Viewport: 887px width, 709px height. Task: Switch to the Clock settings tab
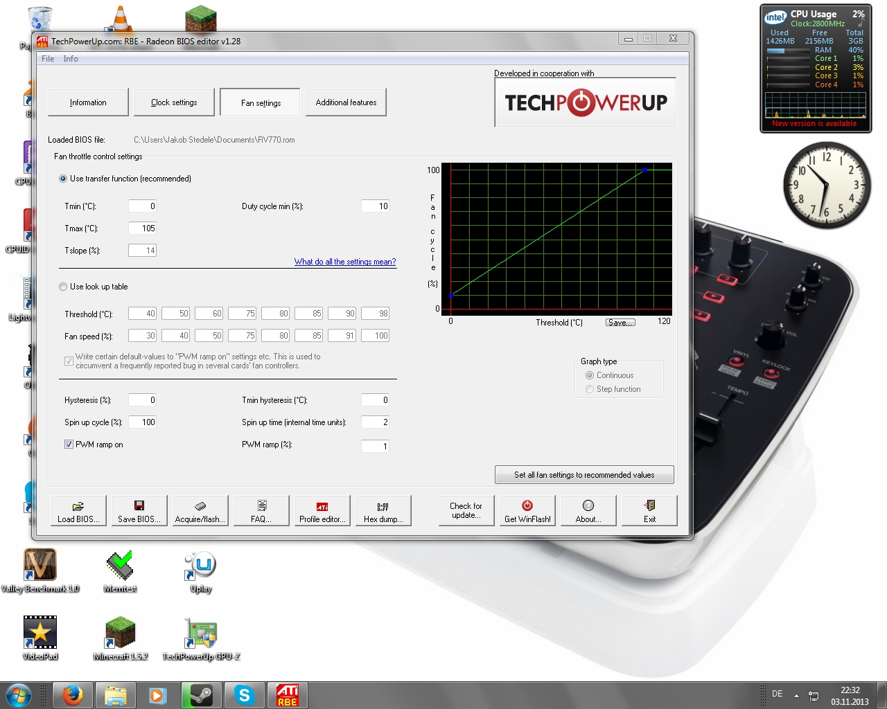(174, 102)
